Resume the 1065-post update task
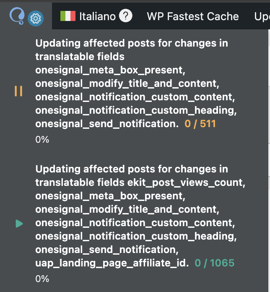Viewport: 270px width, 292px height. 19,224
